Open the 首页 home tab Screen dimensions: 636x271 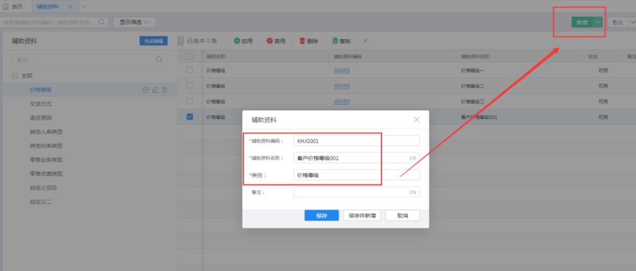click(x=13, y=6)
